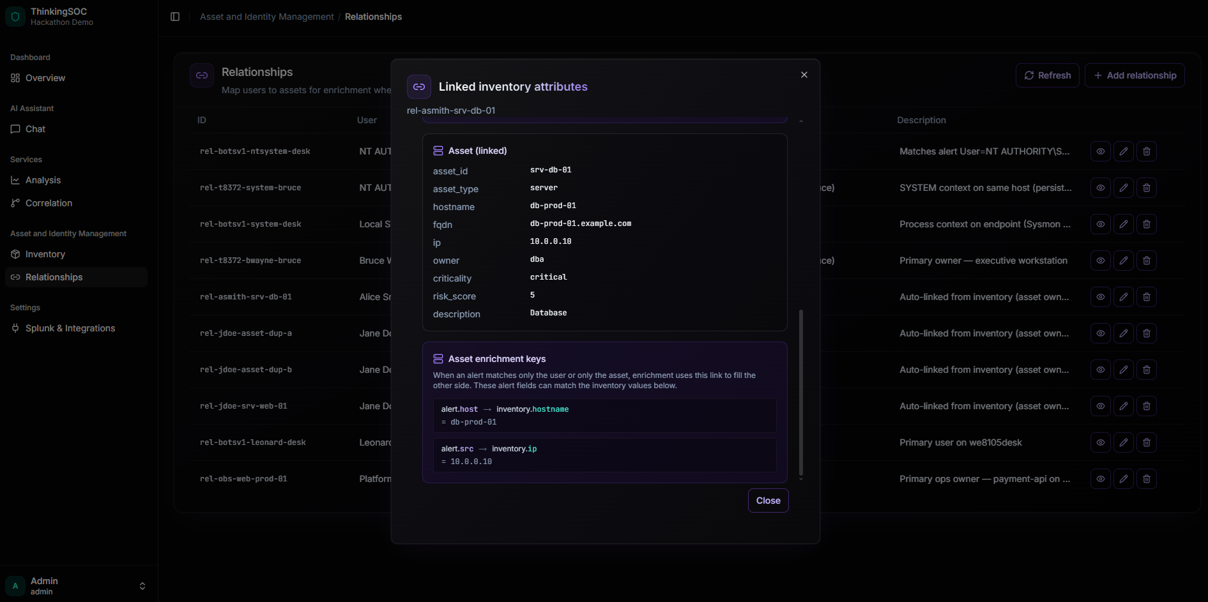This screenshot has height=602, width=1208.
Task: View details for rel-jdoe-asset-dup-b row
Action: pos(1101,370)
